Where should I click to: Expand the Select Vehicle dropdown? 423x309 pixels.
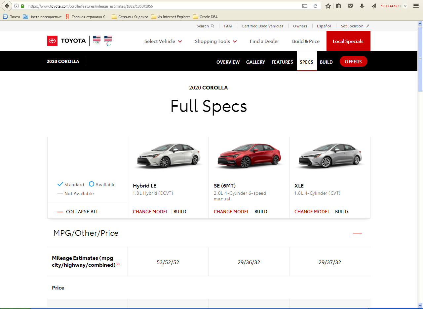coord(163,41)
